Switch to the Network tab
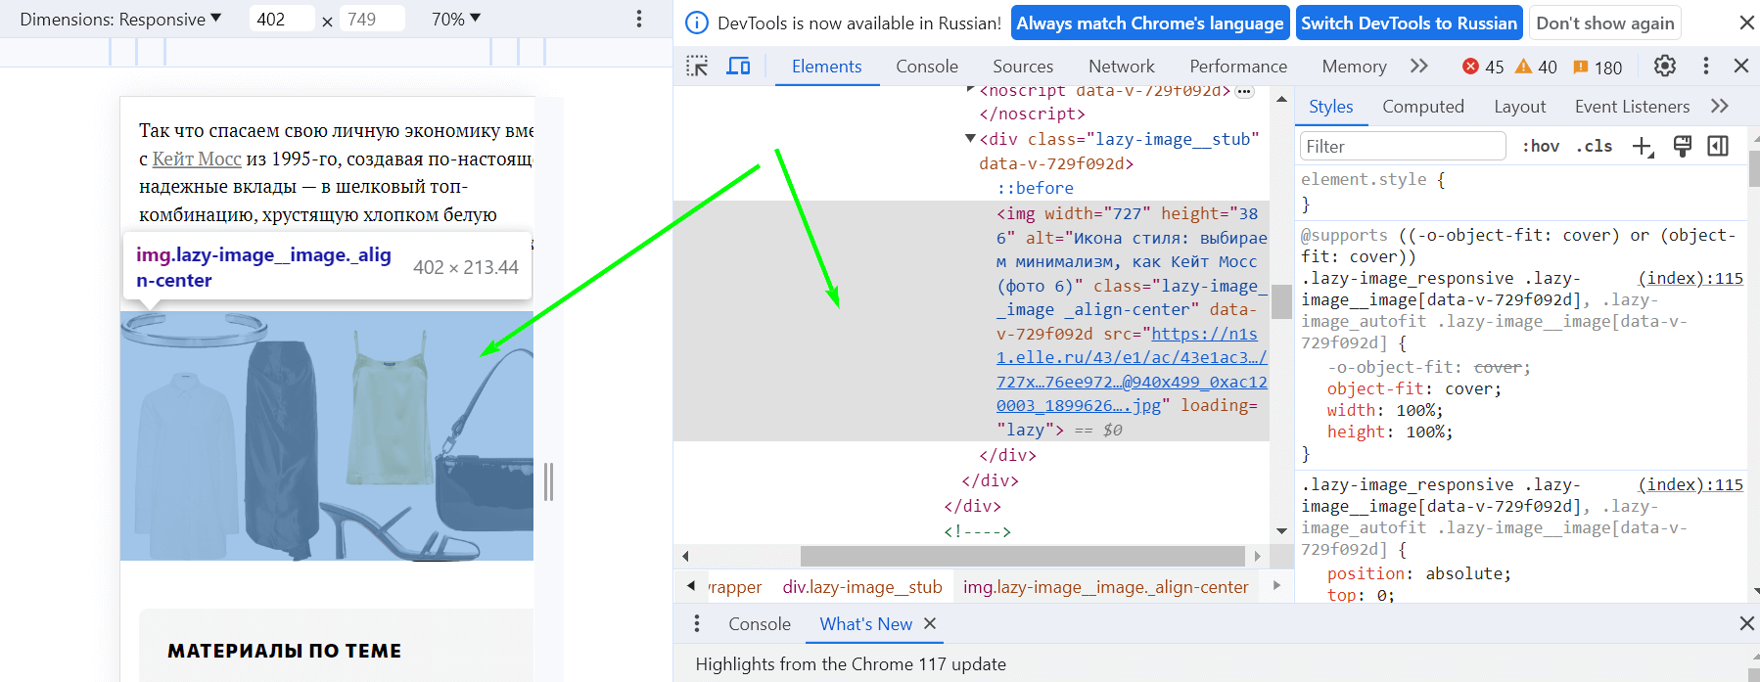Screen dimensions: 1760x682 pos(1121,67)
